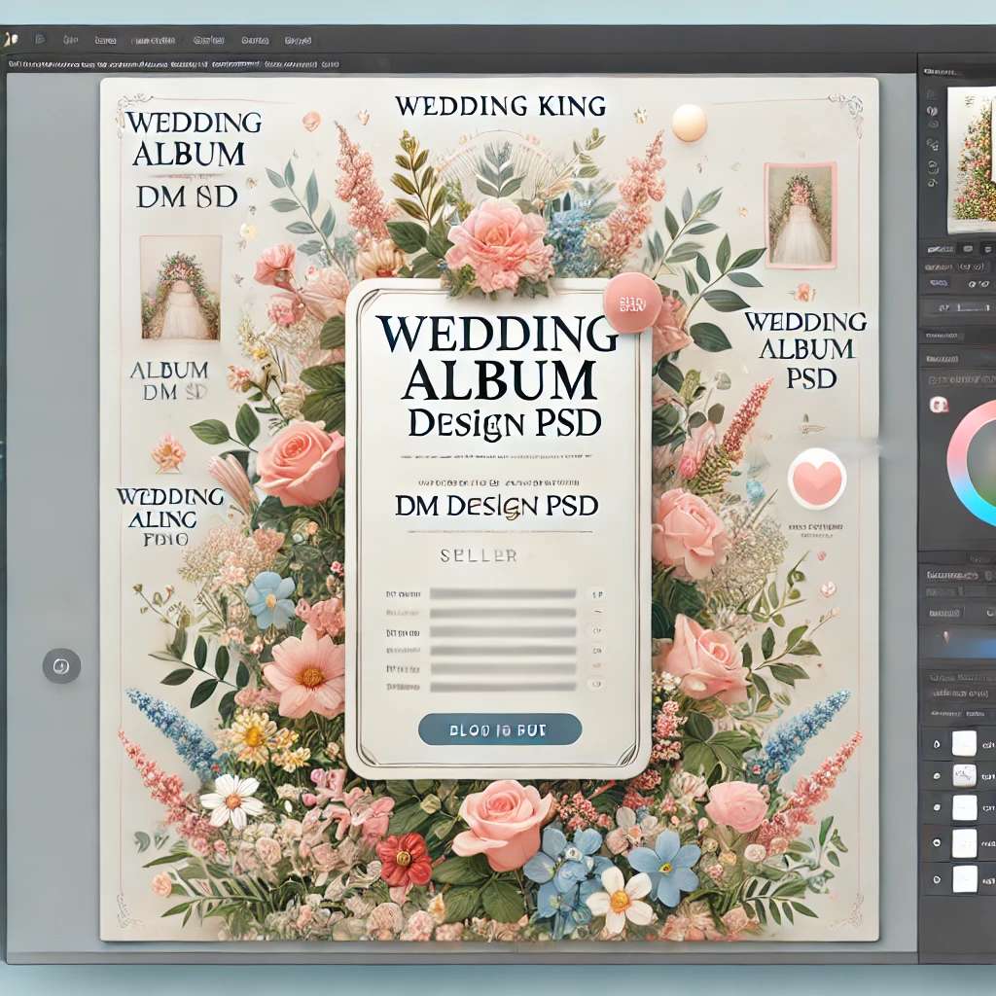Click the round pink sticker badge on the card
This screenshot has height=996, width=996.
click(631, 304)
